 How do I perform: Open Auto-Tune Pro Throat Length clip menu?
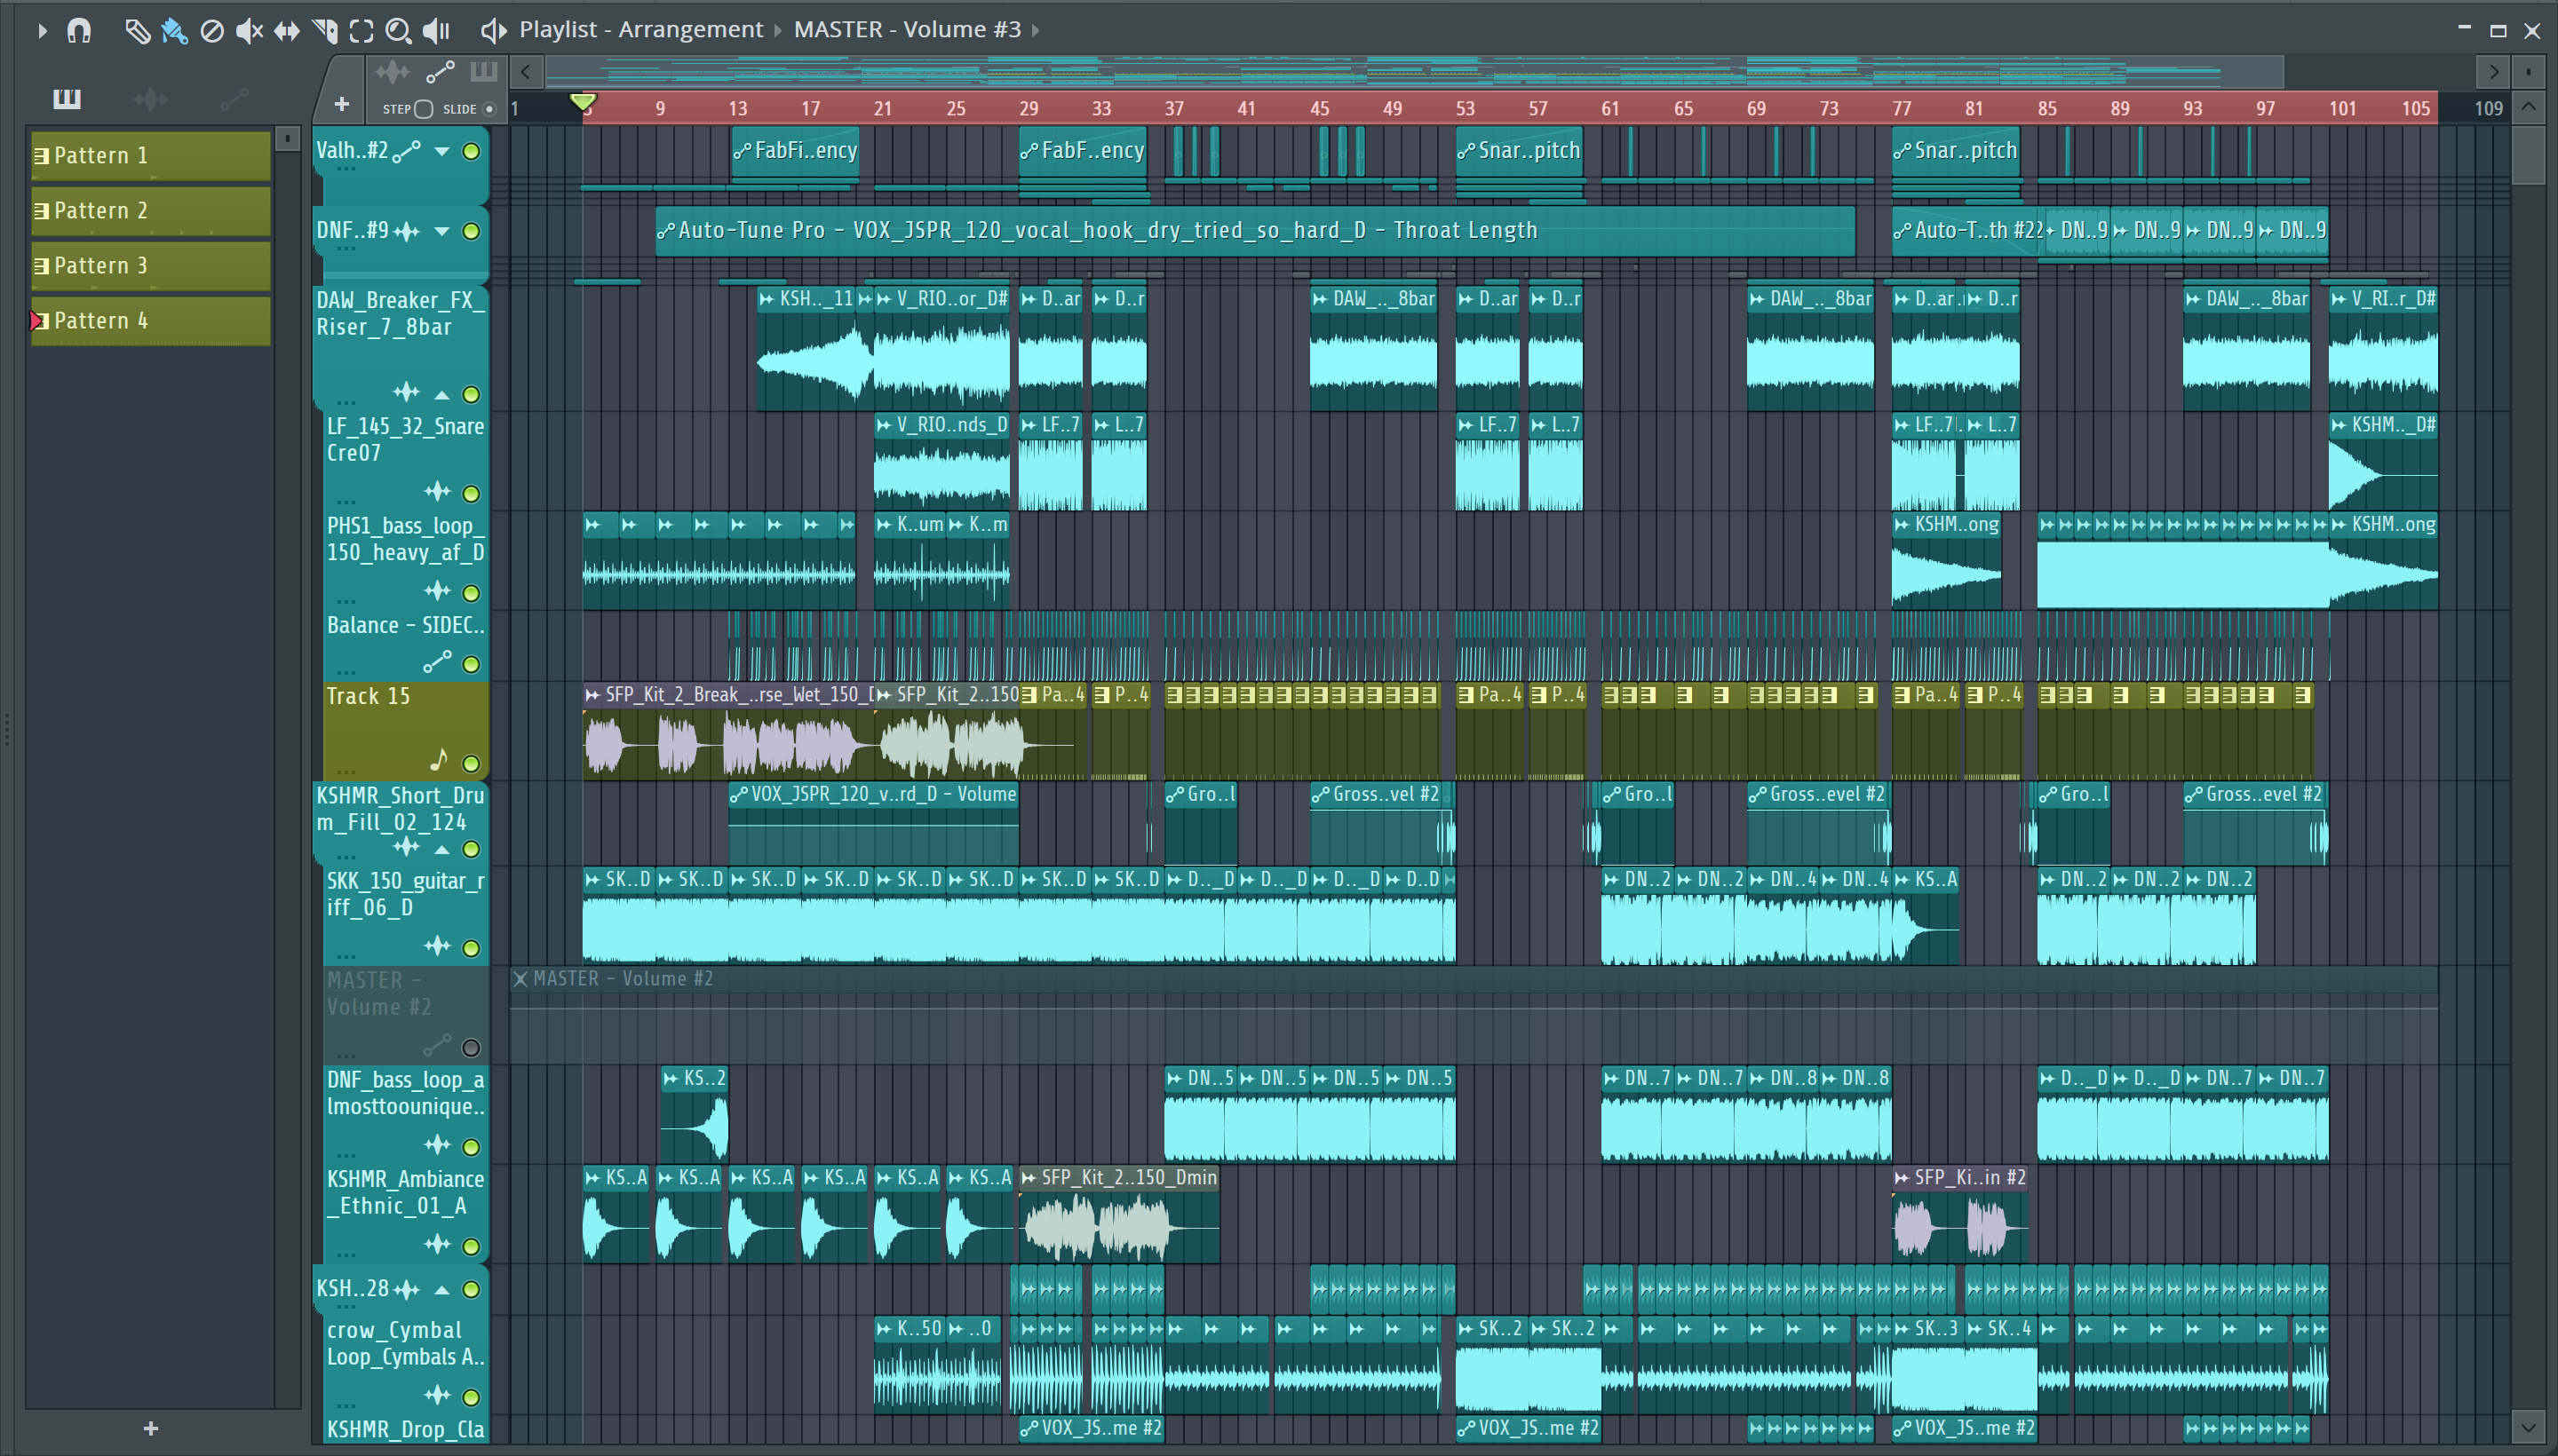coord(665,231)
